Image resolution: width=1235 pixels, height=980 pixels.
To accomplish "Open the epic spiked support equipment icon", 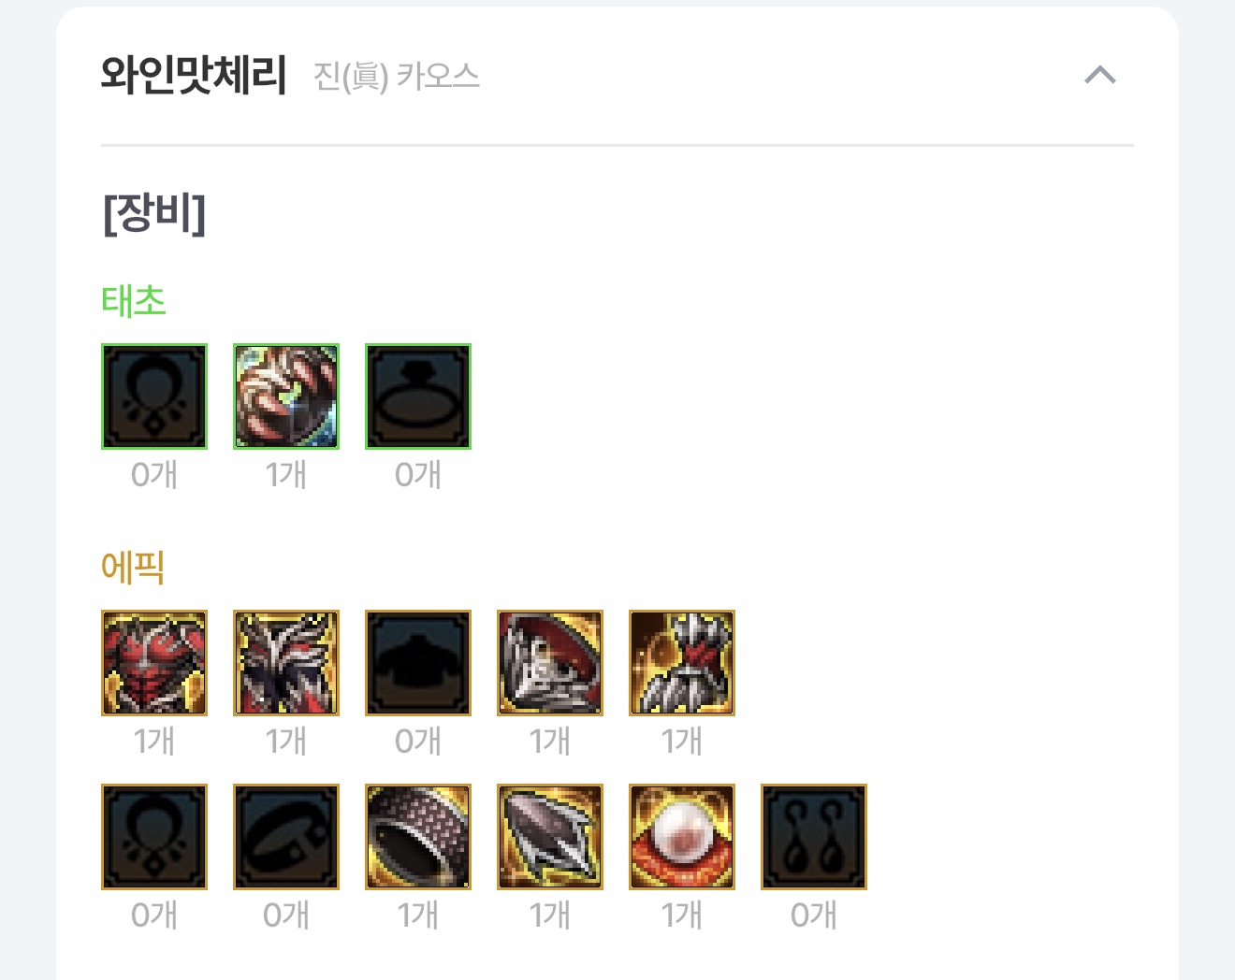I will coord(550,837).
